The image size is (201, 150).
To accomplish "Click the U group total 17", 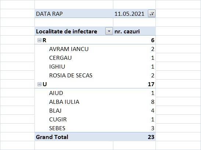I will coord(151,84).
